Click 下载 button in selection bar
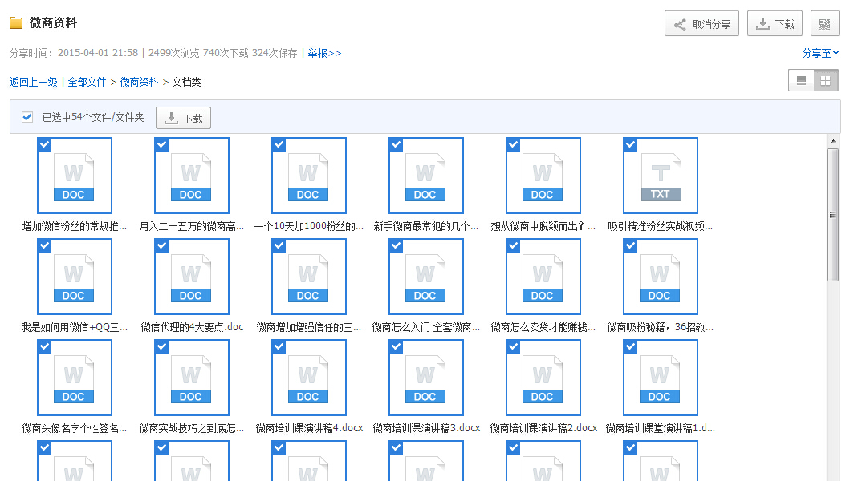 pyautogui.click(x=184, y=118)
